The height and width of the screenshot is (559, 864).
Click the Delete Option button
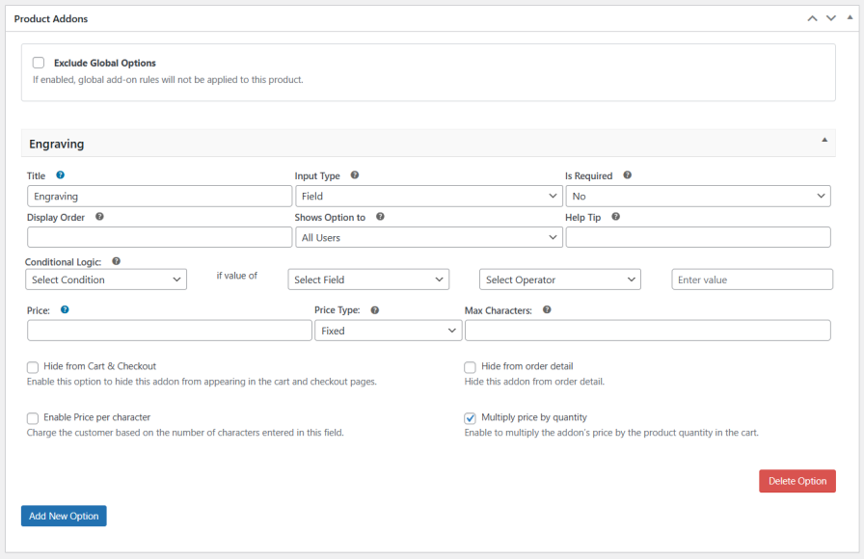[x=796, y=481]
